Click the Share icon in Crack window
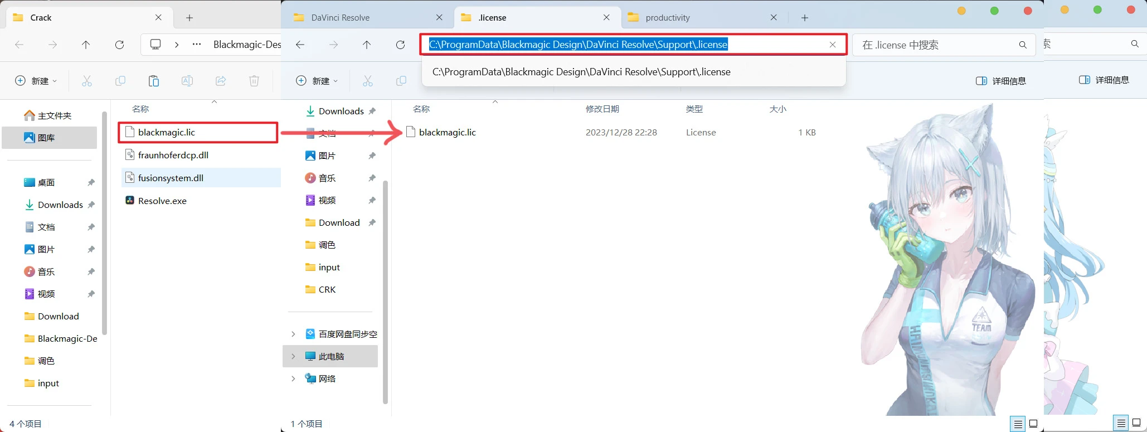Image resolution: width=1147 pixels, height=432 pixels. coord(221,81)
